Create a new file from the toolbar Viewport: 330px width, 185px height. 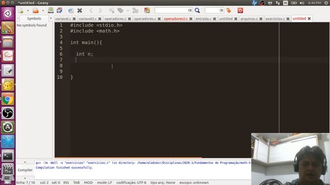(x=21, y=10)
